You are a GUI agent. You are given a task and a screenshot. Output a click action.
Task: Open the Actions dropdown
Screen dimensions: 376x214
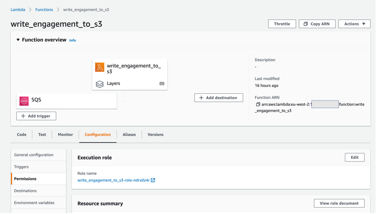pos(354,24)
